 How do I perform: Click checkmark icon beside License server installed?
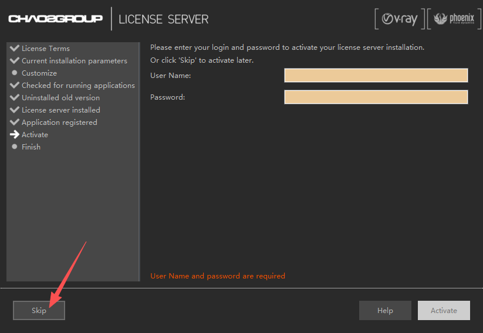pos(15,110)
